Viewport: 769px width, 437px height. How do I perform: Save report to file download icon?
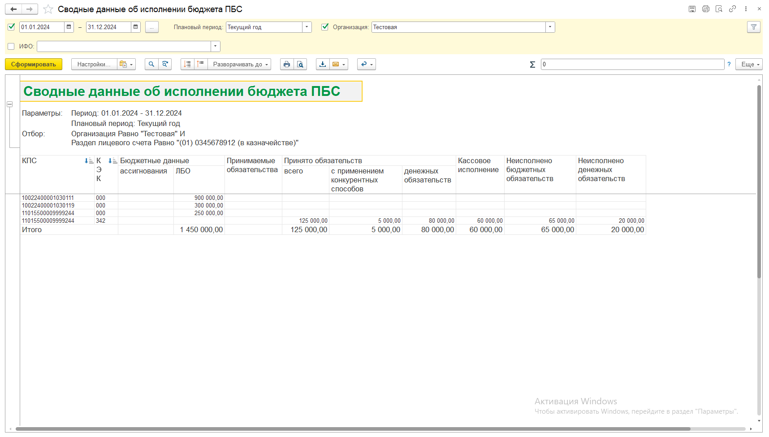[x=323, y=64]
